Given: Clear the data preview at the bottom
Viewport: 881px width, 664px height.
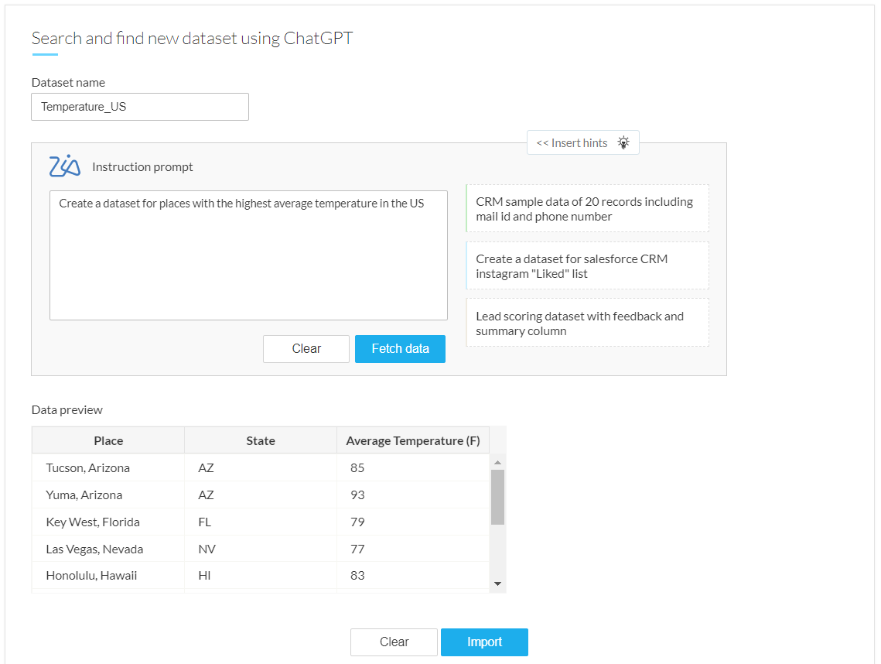Looking at the screenshot, I should pyautogui.click(x=394, y=642).
